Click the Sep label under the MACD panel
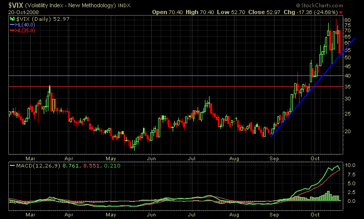This screenshot has width=364, height=219. point(274,215)
